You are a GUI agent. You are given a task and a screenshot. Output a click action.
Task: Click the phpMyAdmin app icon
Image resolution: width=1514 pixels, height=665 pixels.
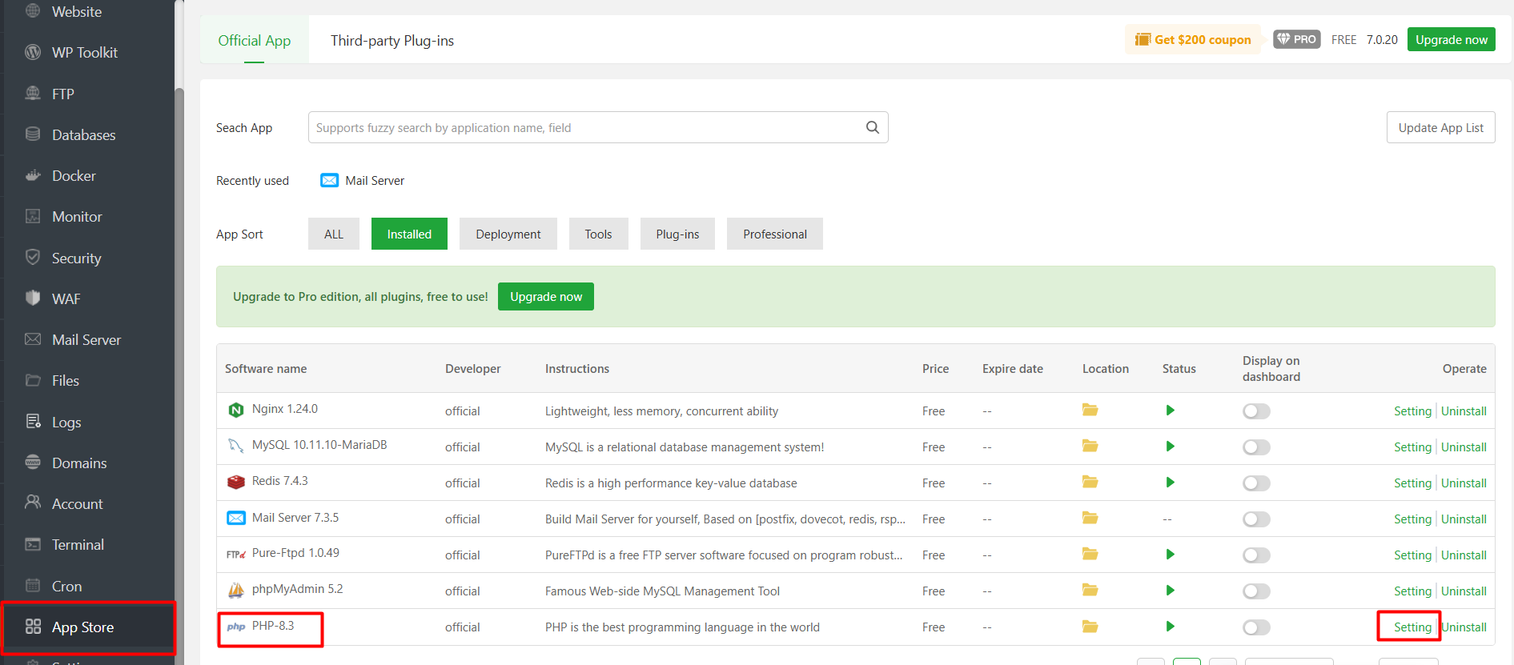pos(235,590)
